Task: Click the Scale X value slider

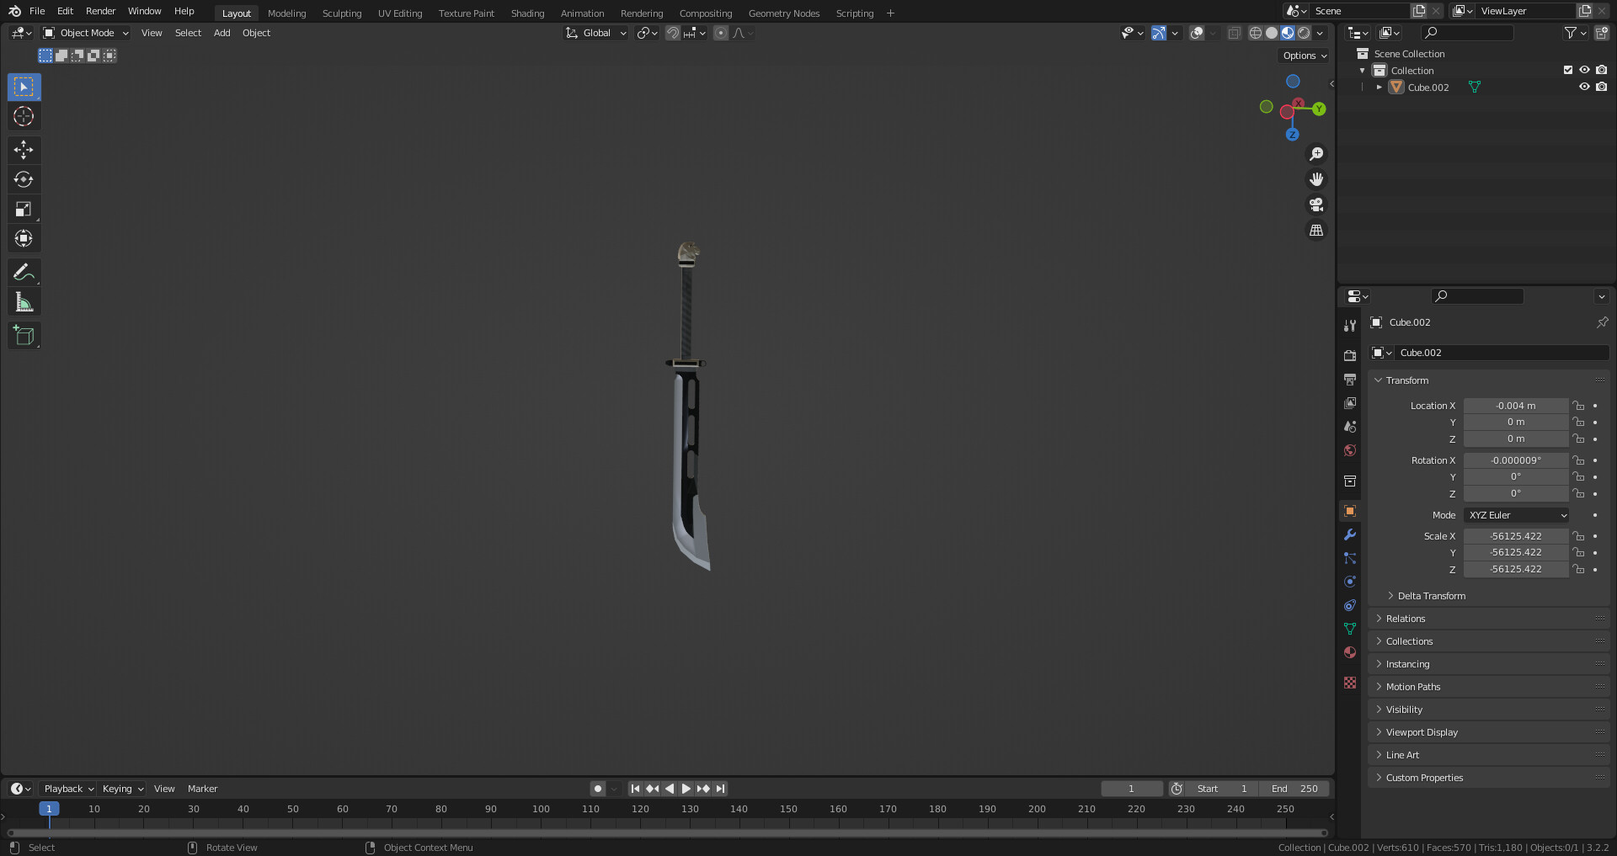Action: (x=1516, y=535)
